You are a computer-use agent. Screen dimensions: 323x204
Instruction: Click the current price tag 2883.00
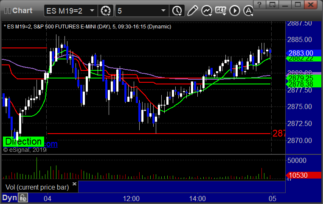(303, 53)
